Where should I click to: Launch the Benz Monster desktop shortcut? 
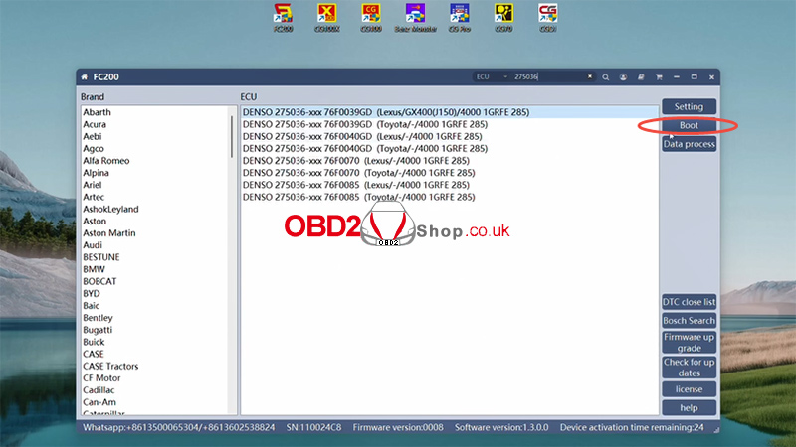click(x=415, y=18)
